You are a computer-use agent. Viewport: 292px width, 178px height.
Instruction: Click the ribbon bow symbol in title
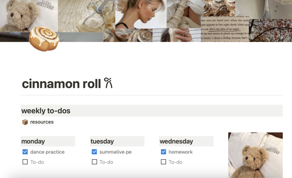click(x=108, y=83)
